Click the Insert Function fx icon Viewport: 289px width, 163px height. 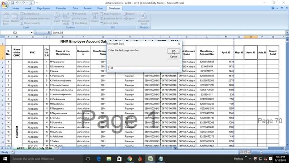tap(49, 33)
